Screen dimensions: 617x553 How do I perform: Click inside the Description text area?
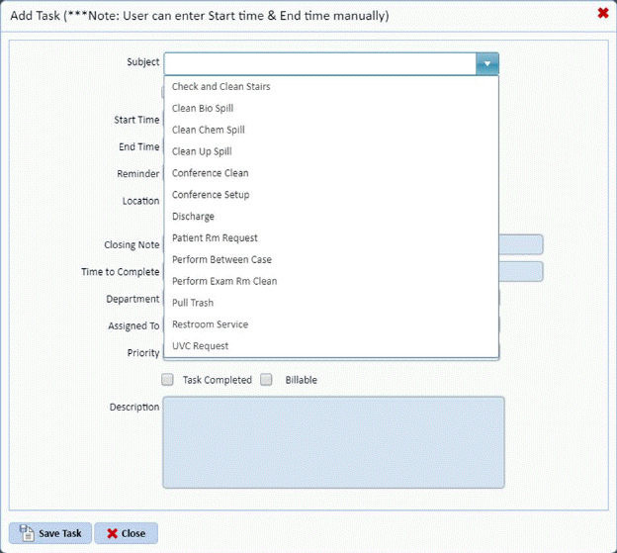[x=333, y=442]
